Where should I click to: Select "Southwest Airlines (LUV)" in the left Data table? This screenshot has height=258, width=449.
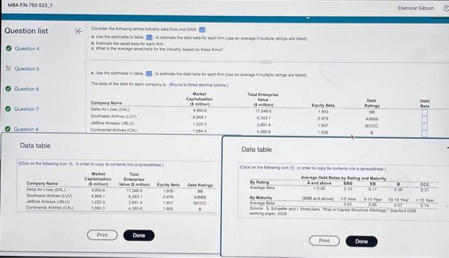(49, 195)
